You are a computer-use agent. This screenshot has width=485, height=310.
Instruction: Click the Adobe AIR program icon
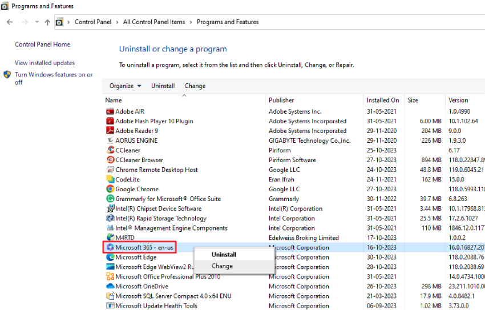click(111, 111)
